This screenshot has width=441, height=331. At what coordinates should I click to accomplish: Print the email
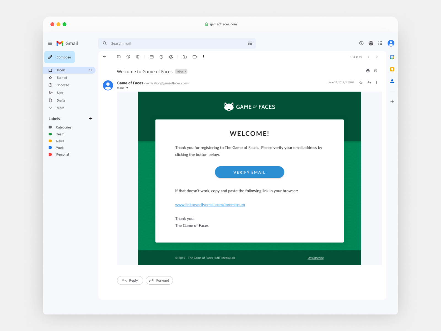[x=368, y=71]
